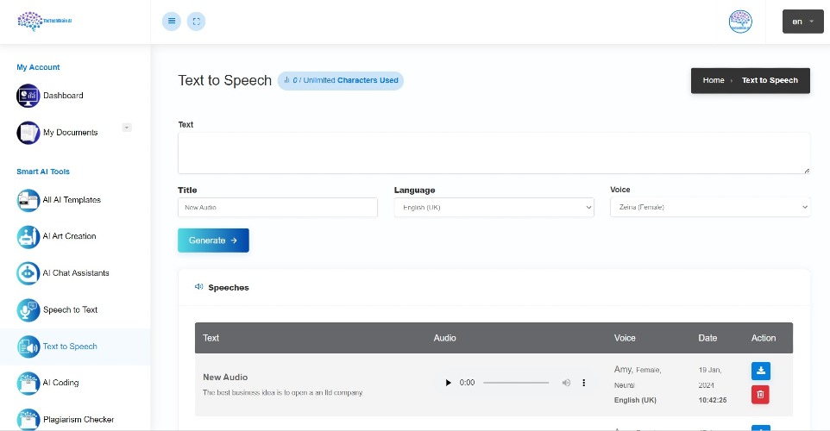Click the 'Smart AI Tools' sidebar heading
The height and width of the screenshot is (431, 830).
43,172
